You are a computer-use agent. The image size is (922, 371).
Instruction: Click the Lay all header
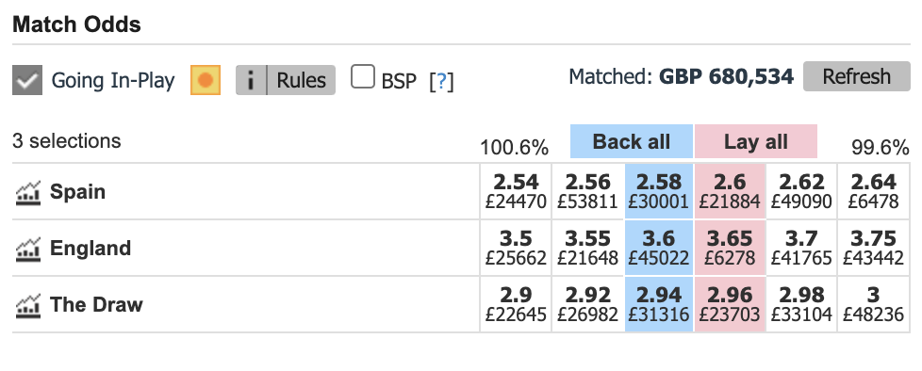click(756, 141)
